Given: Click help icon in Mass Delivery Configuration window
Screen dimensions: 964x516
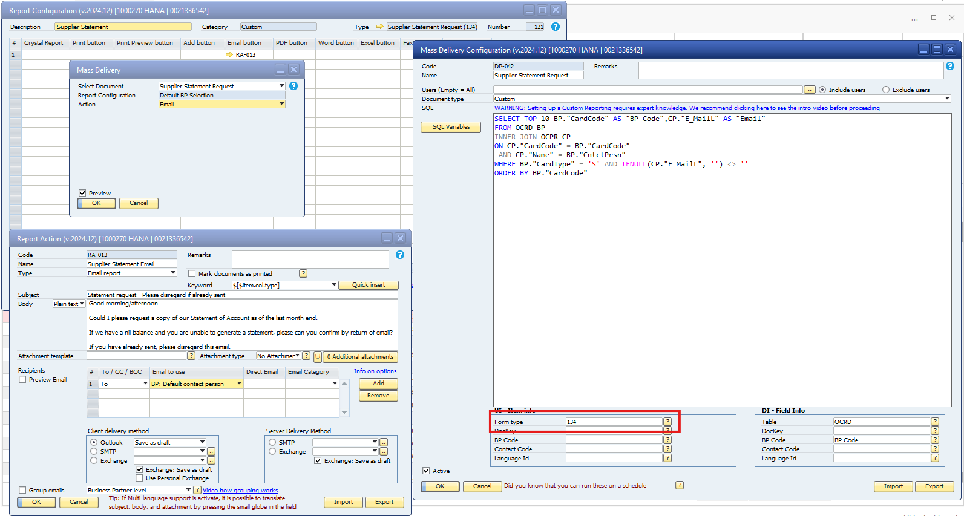Looking at the screenshot, I should coord(950,66).
